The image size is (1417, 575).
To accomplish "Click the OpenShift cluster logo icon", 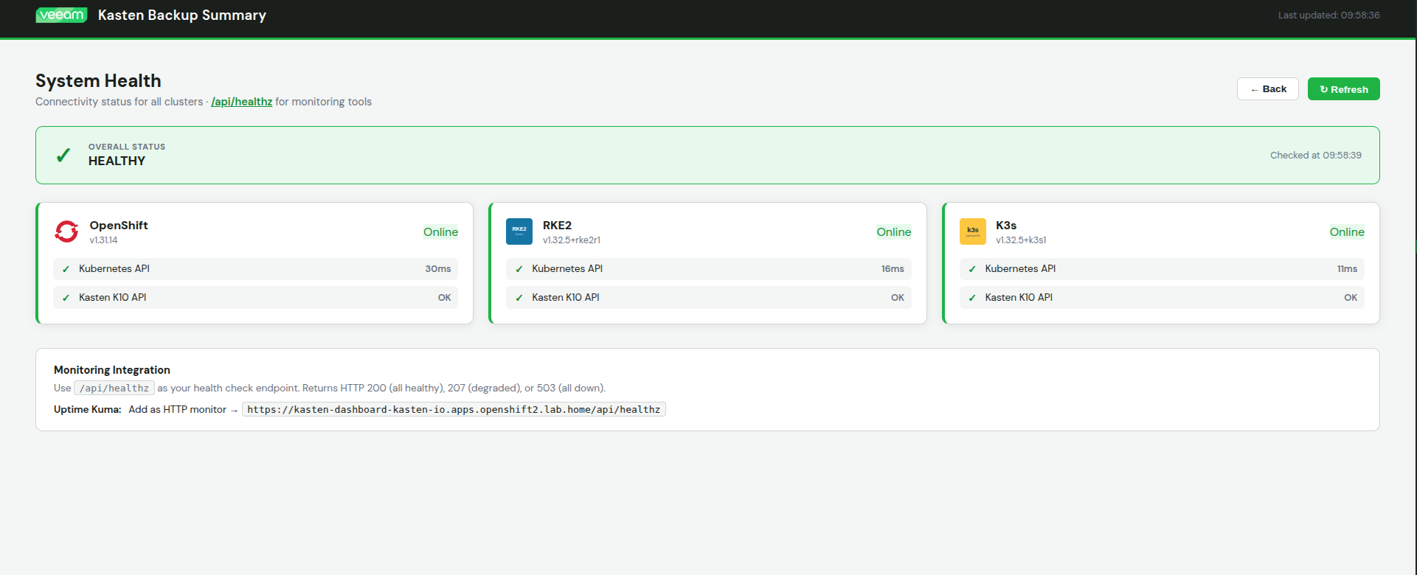I will coord(66,231).
